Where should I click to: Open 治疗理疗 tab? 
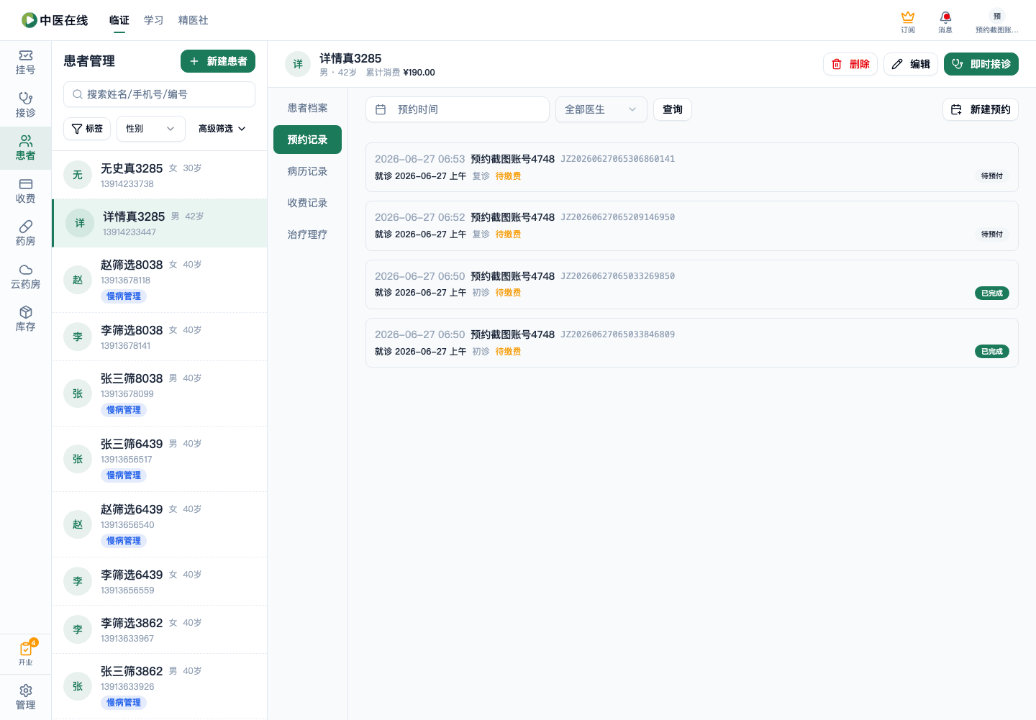click(307, 234)
